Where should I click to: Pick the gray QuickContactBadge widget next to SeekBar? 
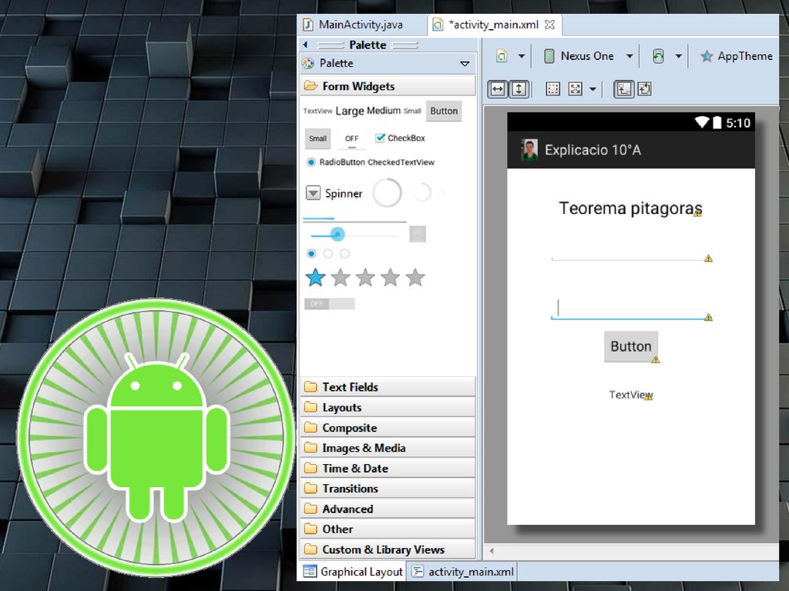pos(418,234)
